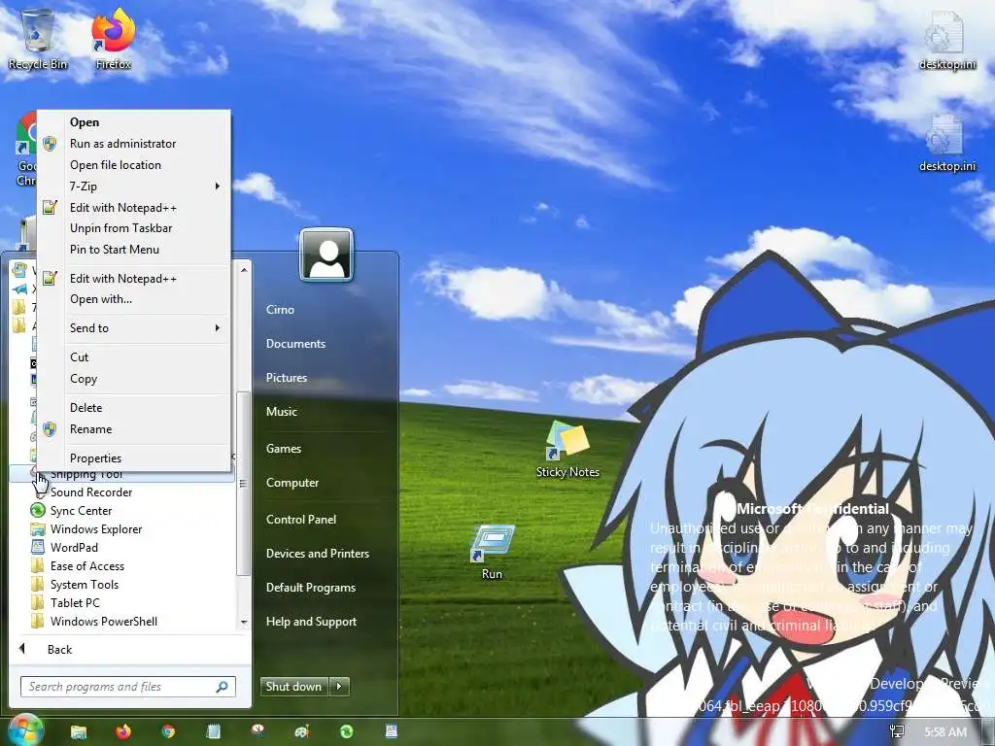
Task: Choose Cut in the context menu
Action: point(133,357)
